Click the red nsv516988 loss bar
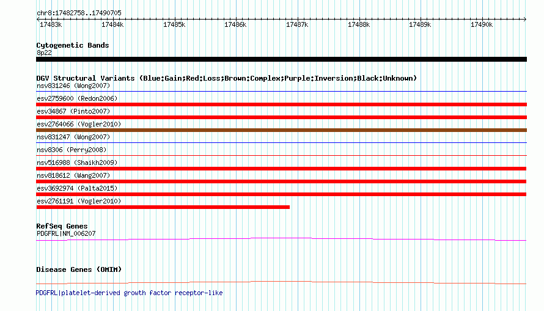The width and height of the screenshot is (544, 311). tap(281, 169)
